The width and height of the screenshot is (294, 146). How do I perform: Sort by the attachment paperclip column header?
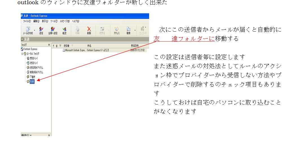pyautogui.click(x=57, y=46)
